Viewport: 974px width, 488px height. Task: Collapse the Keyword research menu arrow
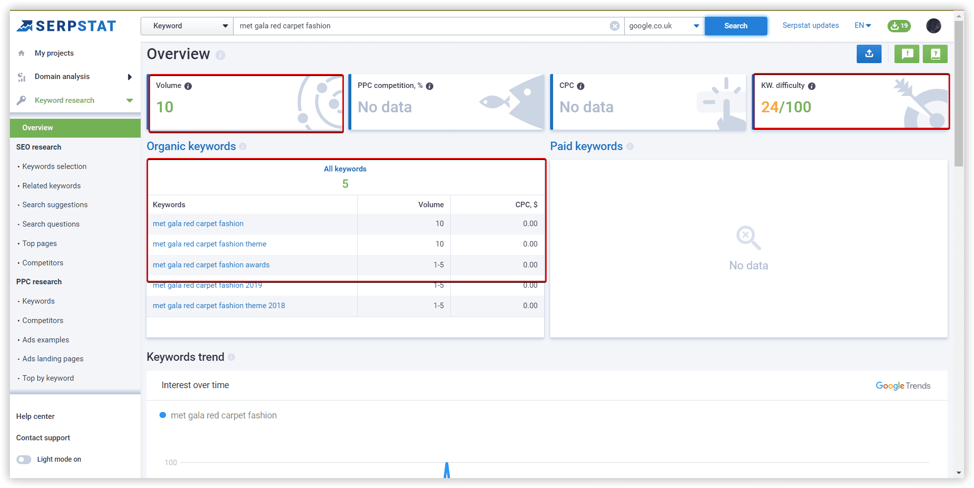point(130,100)
